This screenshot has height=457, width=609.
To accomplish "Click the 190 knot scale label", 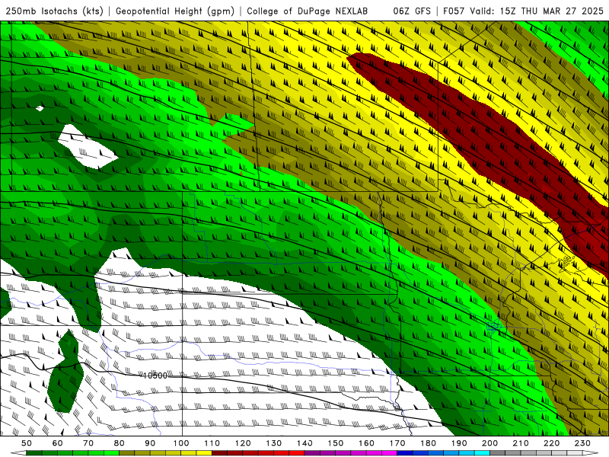I will click(459, 443).
